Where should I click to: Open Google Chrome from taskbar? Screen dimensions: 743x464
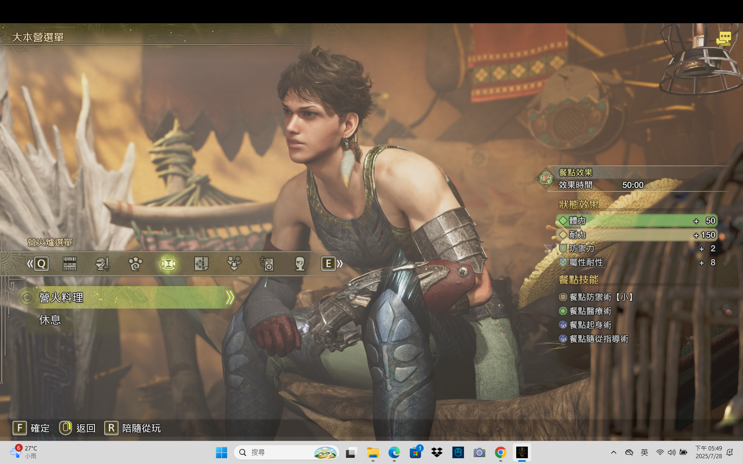(x=500, y=452)
